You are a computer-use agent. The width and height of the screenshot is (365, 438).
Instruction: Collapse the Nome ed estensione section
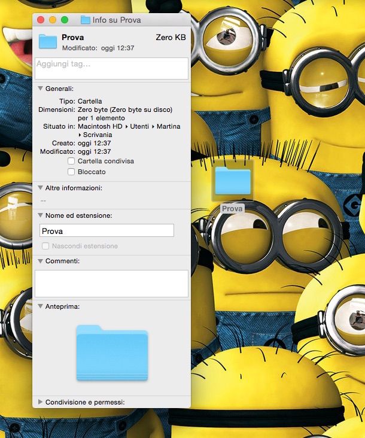click(40, 215)
